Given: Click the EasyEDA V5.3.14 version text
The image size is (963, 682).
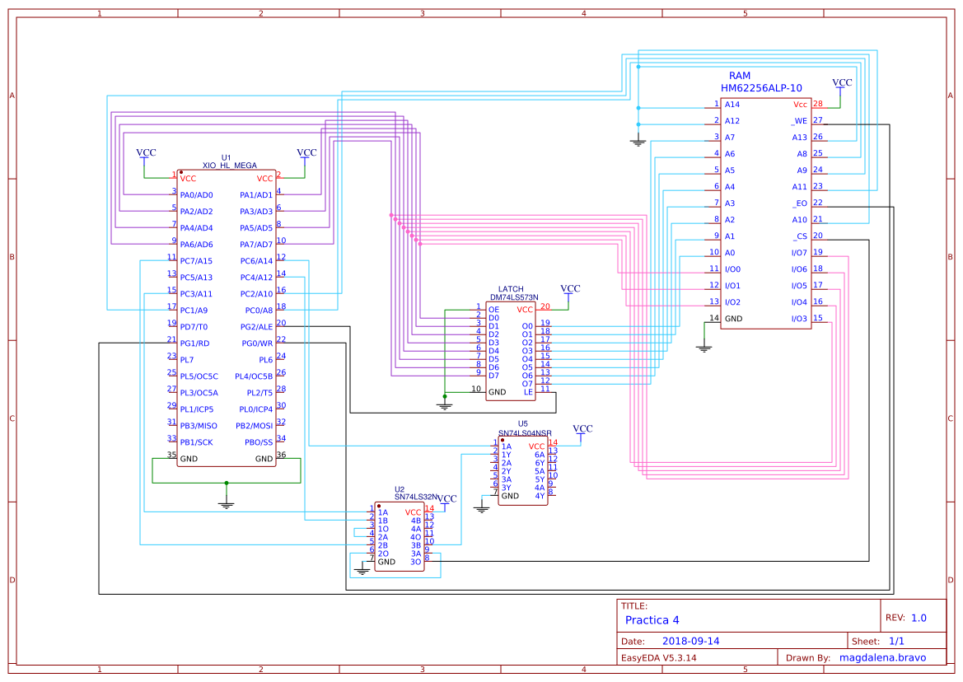Looking at the screenshot, I should tap(658, 657).
